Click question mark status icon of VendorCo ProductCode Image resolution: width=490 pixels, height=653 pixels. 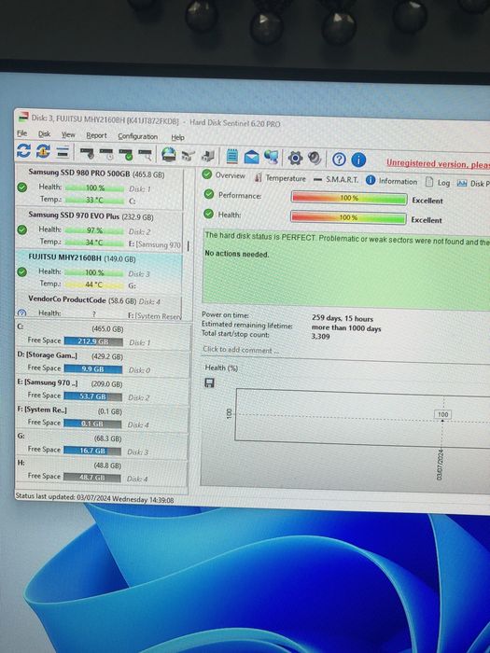coord(22,313)
